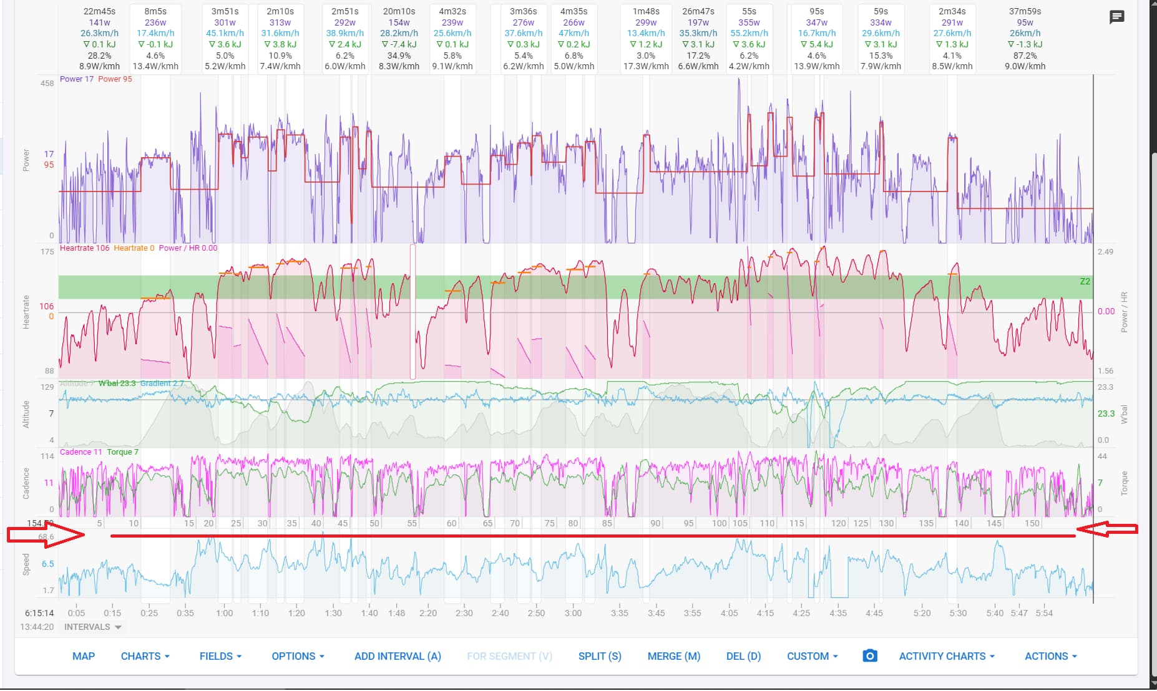Expand the OPTIONS menu
Image resolution: width=1157 pixels, height=691 pixels.
coord(298,656)
